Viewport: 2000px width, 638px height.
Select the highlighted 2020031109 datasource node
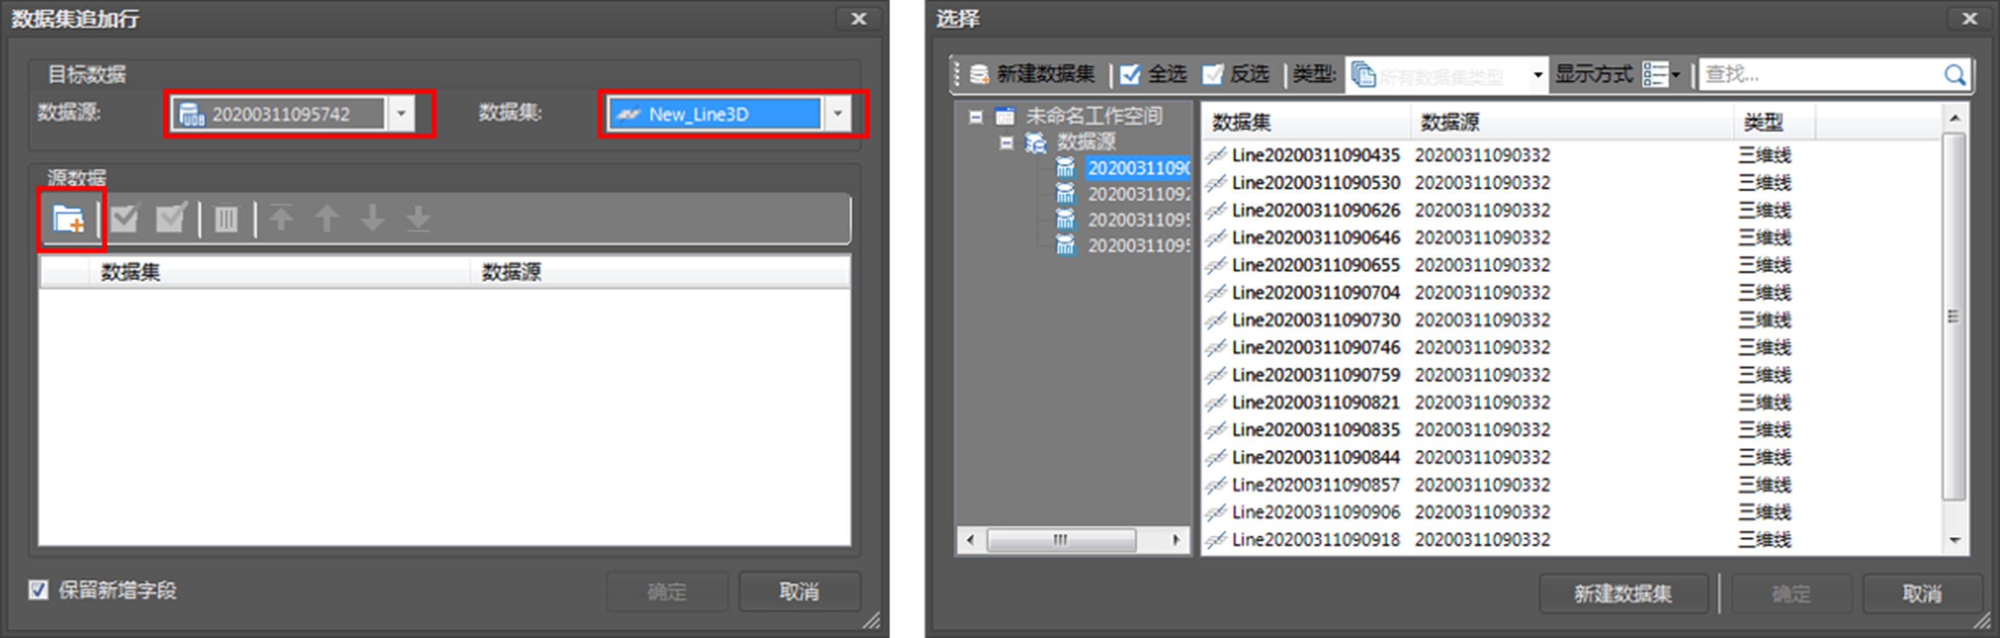click(x=1137, y=168)
